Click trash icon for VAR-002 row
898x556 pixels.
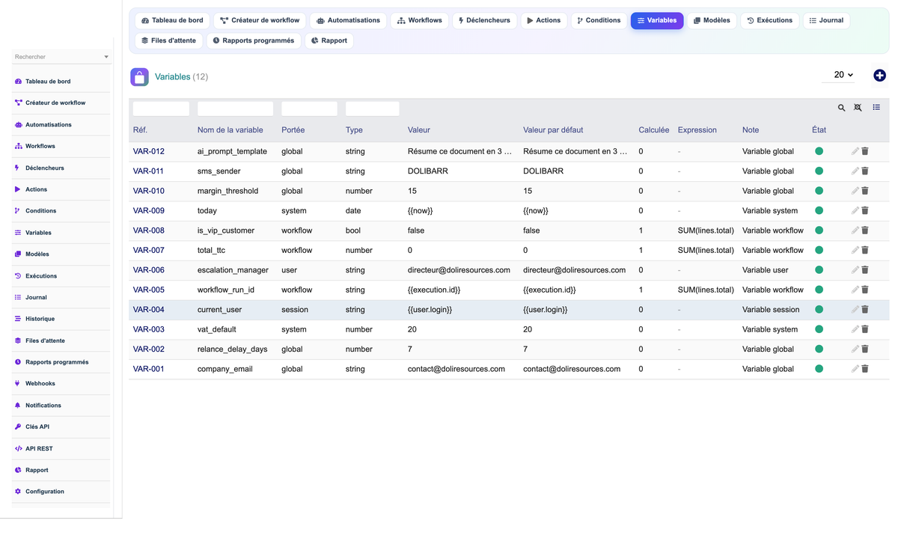pos(865,349)
